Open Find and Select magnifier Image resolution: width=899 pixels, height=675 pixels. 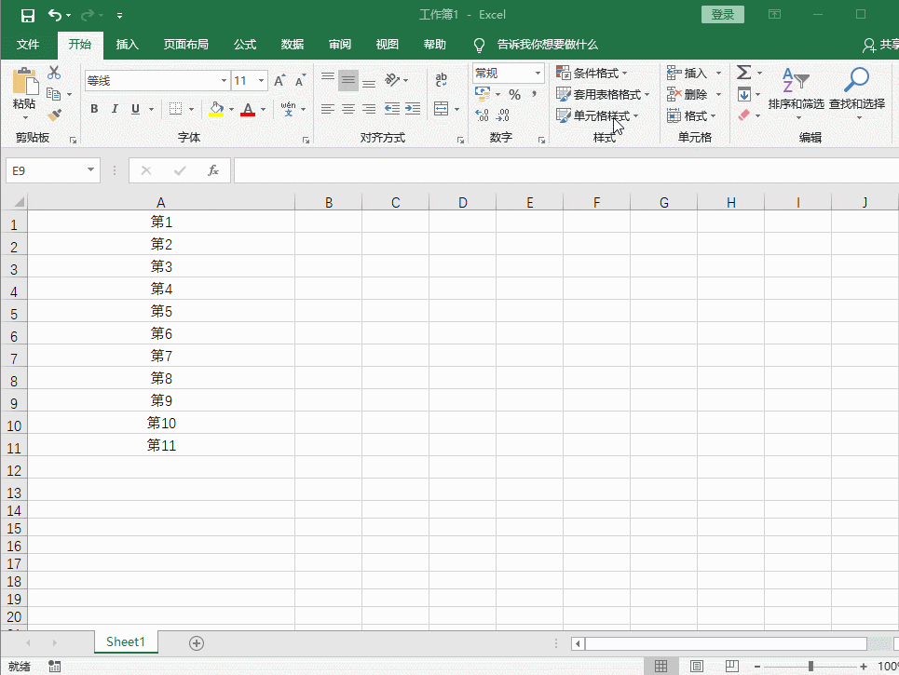[x=857, y=91]
